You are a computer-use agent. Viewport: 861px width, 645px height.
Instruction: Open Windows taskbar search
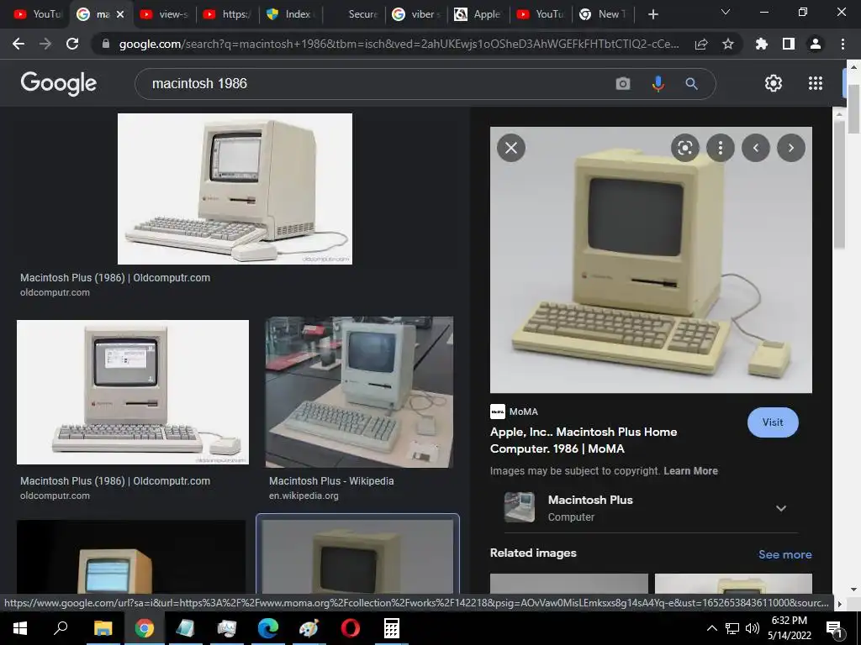[61, 628]
